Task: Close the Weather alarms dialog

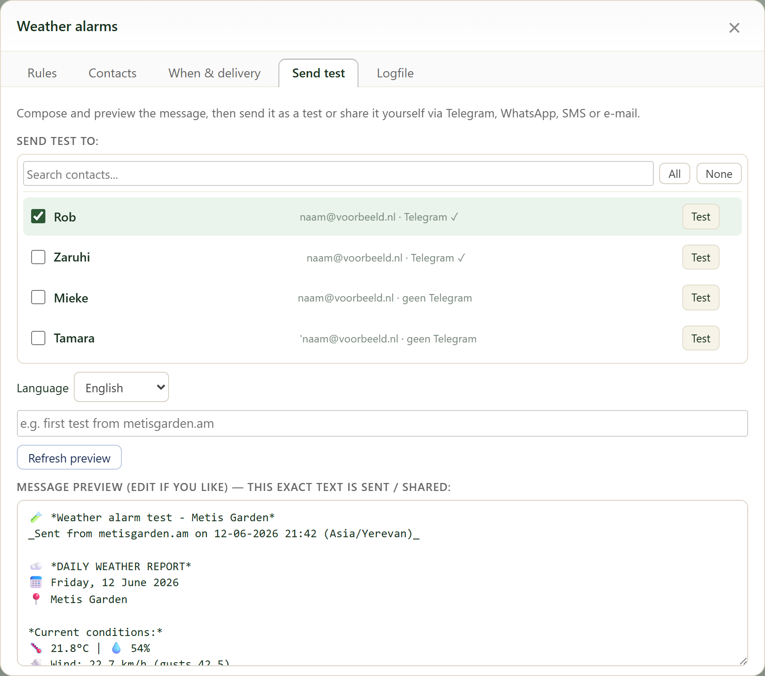Action: [734, 28]
